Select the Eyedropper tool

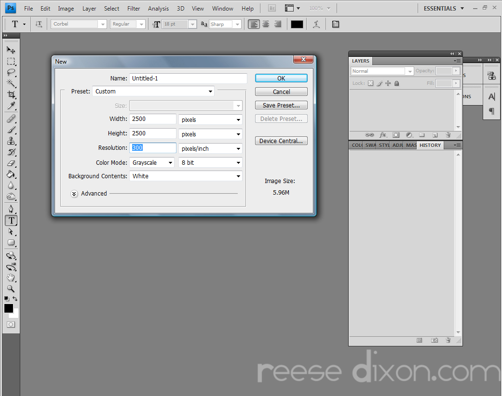click(11, 105)
